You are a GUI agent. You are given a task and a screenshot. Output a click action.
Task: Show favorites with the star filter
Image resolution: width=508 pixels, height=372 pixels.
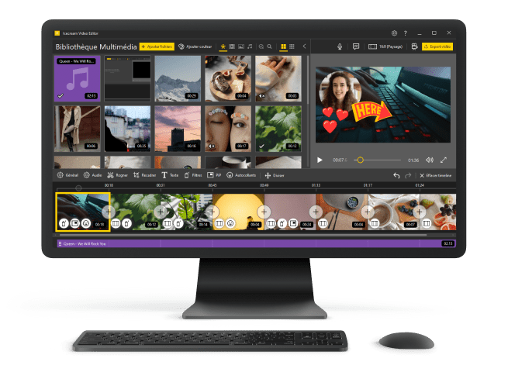pos(223,46)
